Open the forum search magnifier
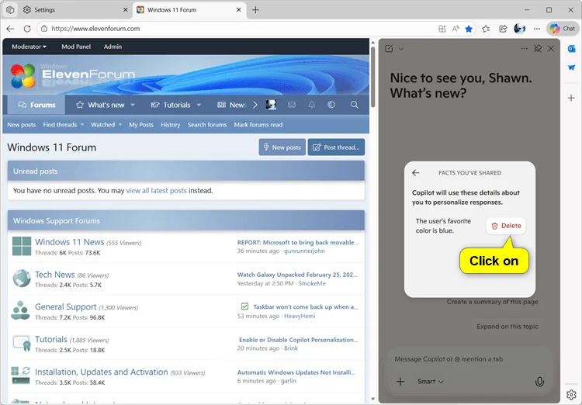This screenshot has width=582, height=405. [355, 105]
